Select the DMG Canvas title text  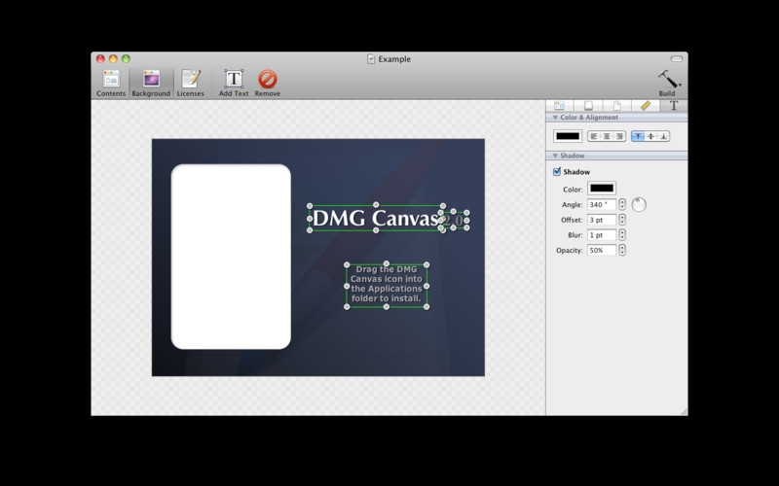tap(375, 219)
